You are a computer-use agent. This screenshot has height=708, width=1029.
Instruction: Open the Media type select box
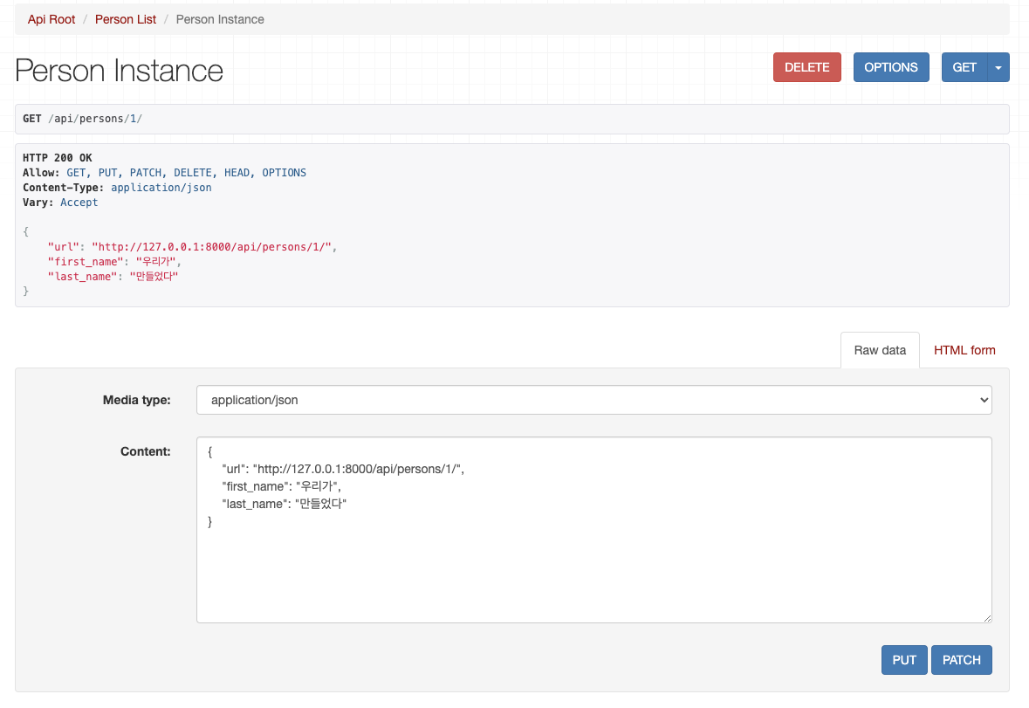(x=593, y=400)
